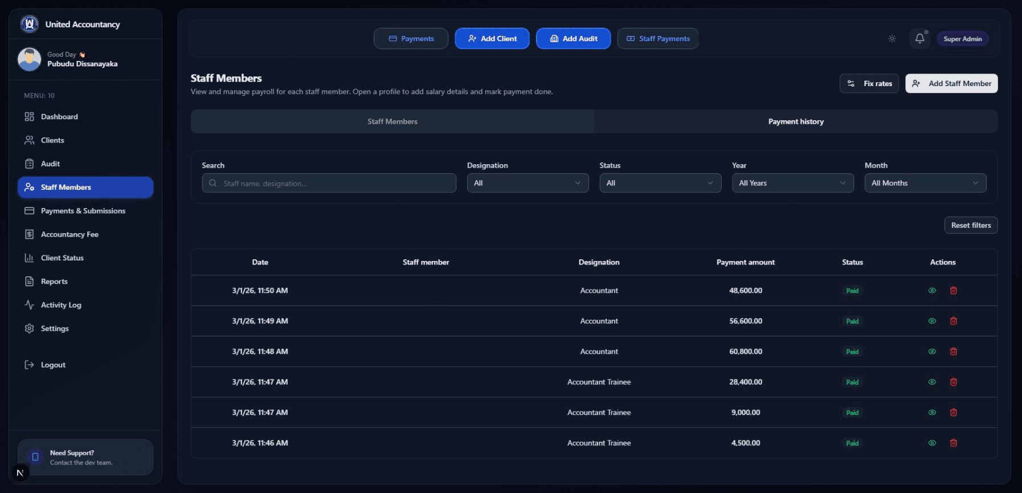Open the Designation dropdown
The width and height of the screenshot is (1022, 493).
[x=528, y=183]
